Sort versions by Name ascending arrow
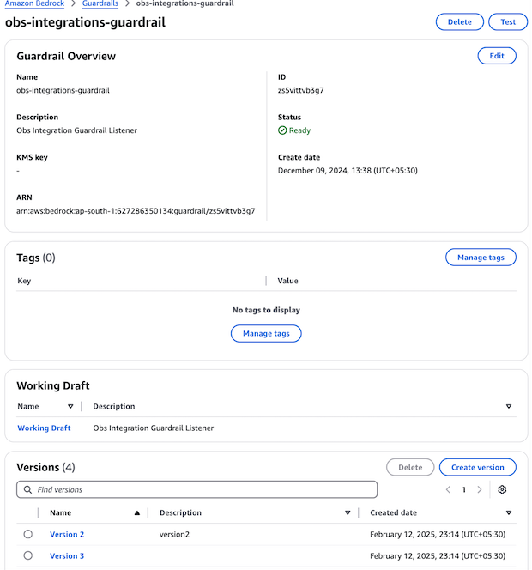Image resolution: width=532 pixels, height=570 pixels. 136,512
